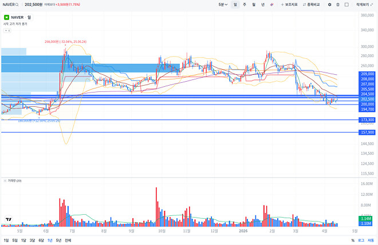
Task: Open the candlestick chart type icon
Action: 272,5
